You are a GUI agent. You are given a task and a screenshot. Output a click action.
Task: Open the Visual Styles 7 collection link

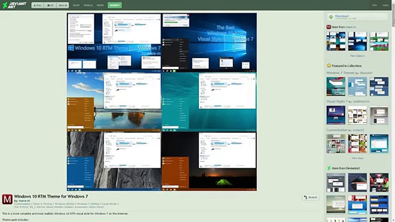pyautogui.click(x=337, y=101)
